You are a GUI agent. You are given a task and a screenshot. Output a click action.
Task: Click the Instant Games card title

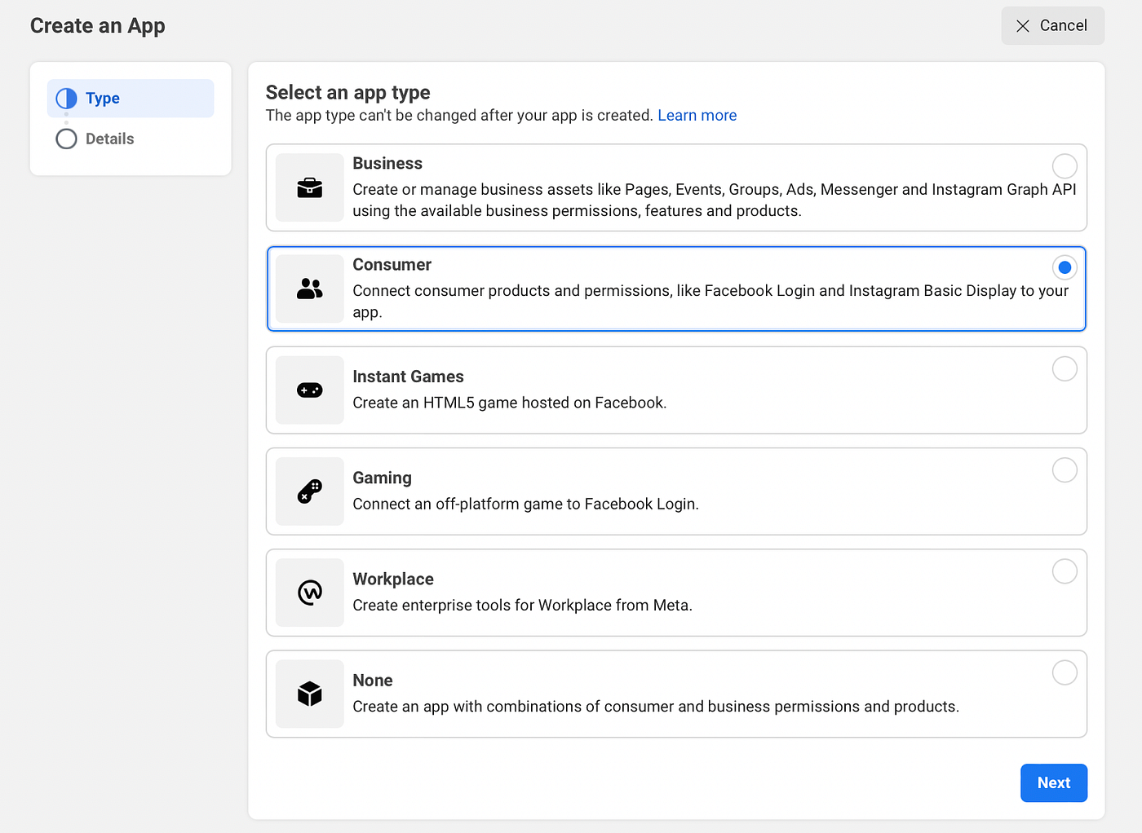tap(408, 377)
